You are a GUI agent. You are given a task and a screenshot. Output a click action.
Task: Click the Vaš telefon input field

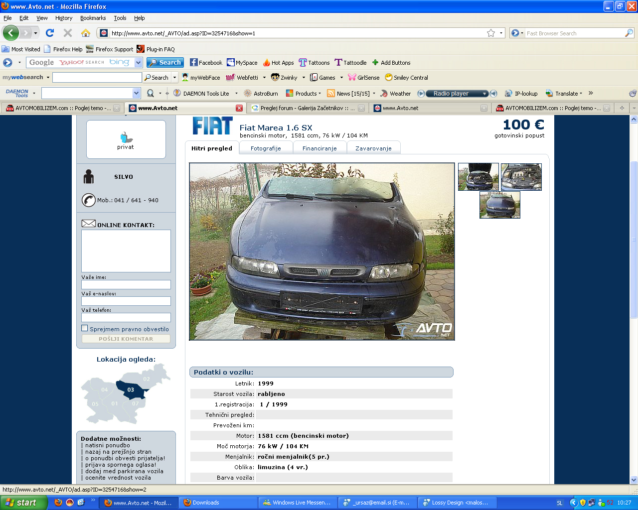[x=126, y=317]
